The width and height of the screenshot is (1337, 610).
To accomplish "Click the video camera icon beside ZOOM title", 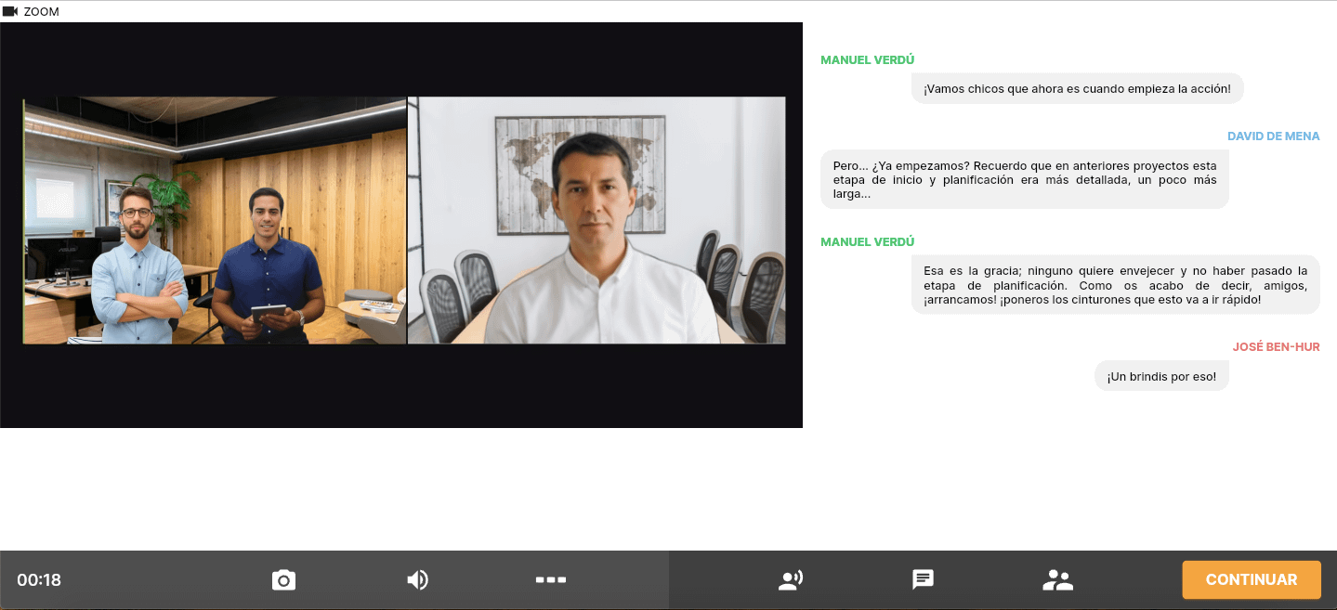I will pyautogui.click(x=10, y=11).
